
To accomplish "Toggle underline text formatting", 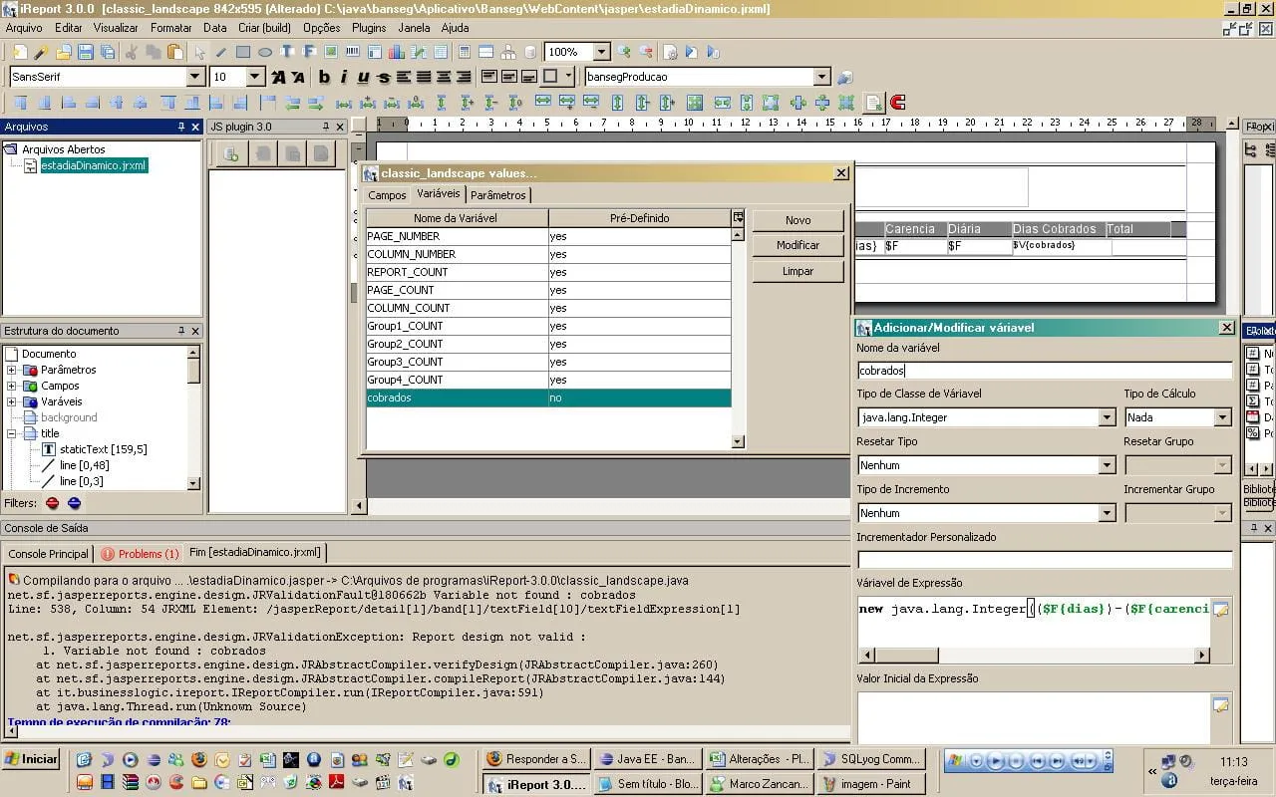I will (x=363, y=77).
